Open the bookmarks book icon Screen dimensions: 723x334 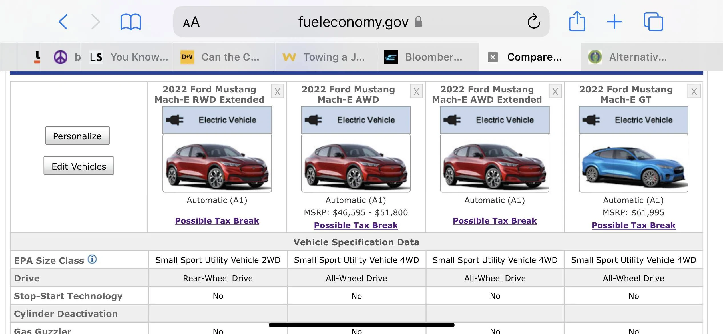click(x=131, y=22)
